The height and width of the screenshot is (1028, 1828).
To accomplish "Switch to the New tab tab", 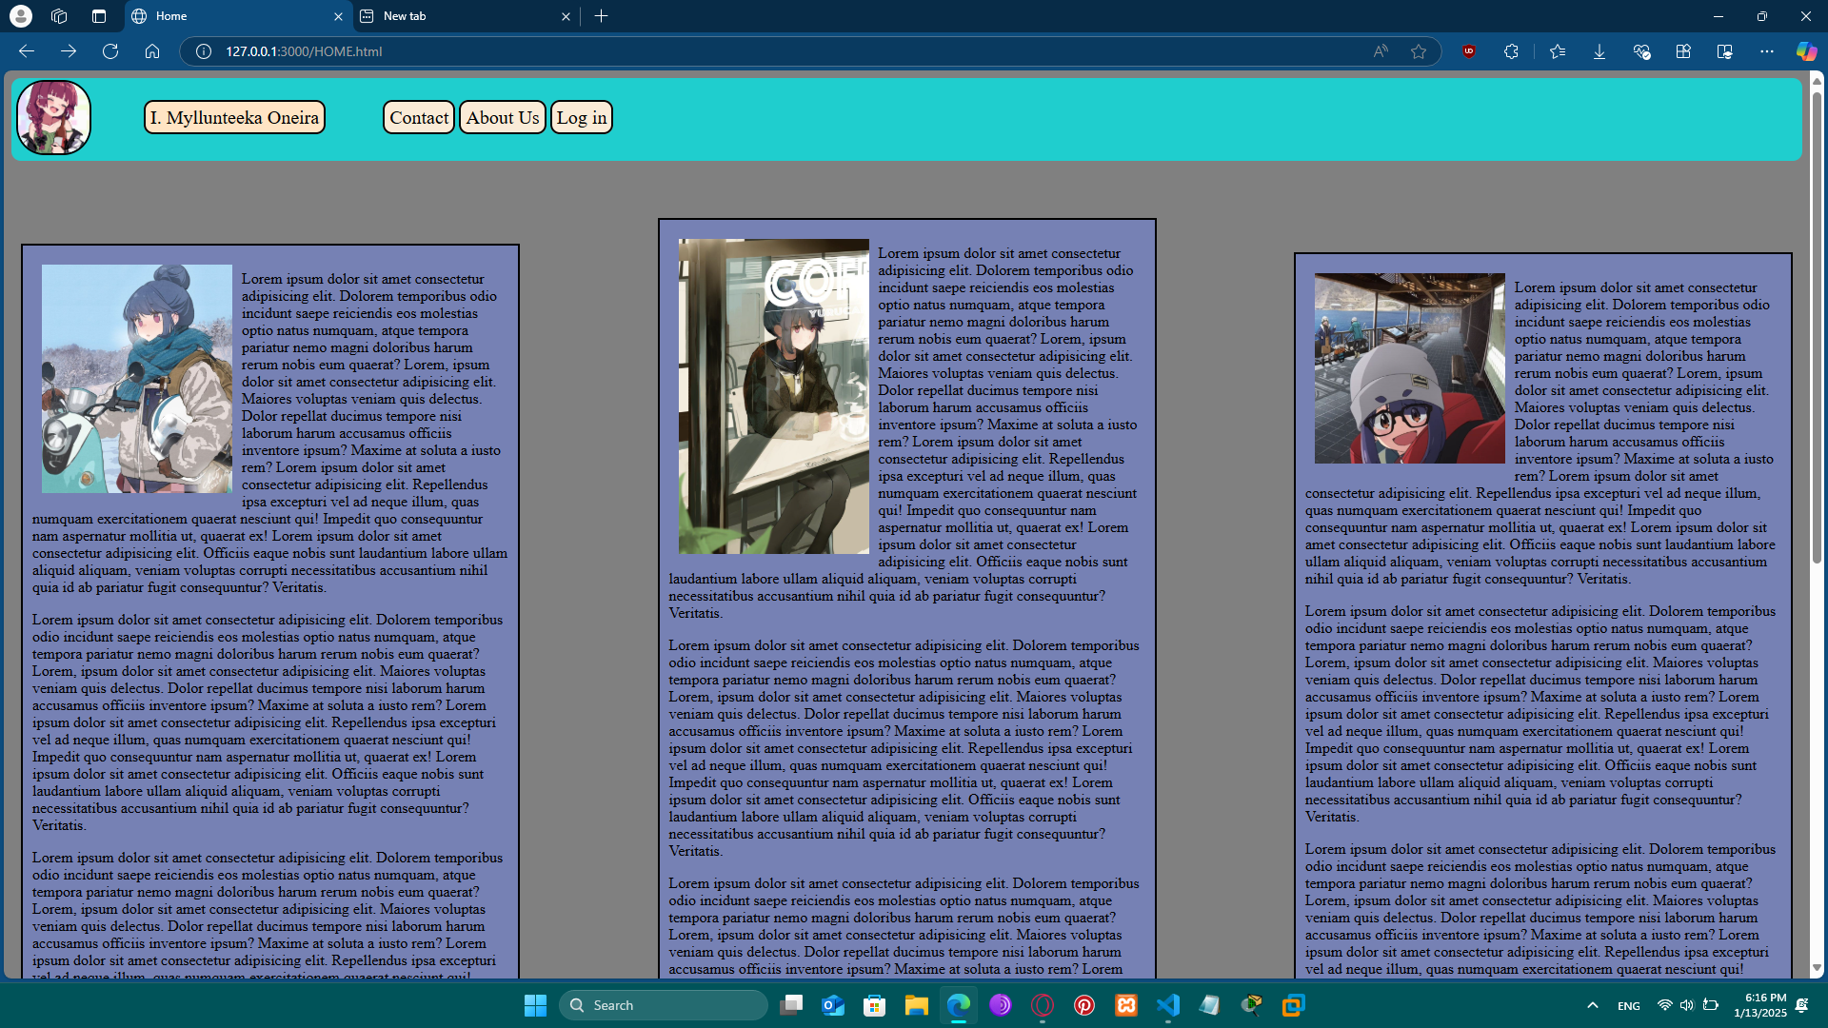I will pos(467,16).
